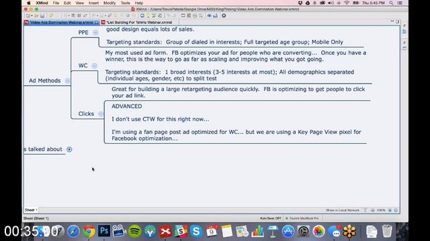
Task: Toggle the Auto Save OFF status button
Action: [271, 218]
